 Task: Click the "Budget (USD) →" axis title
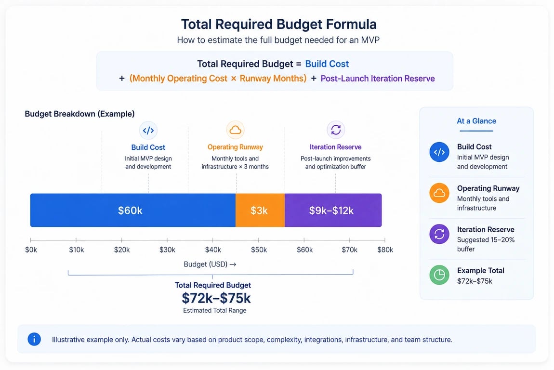pyautogui.click(x=210, y=264)
